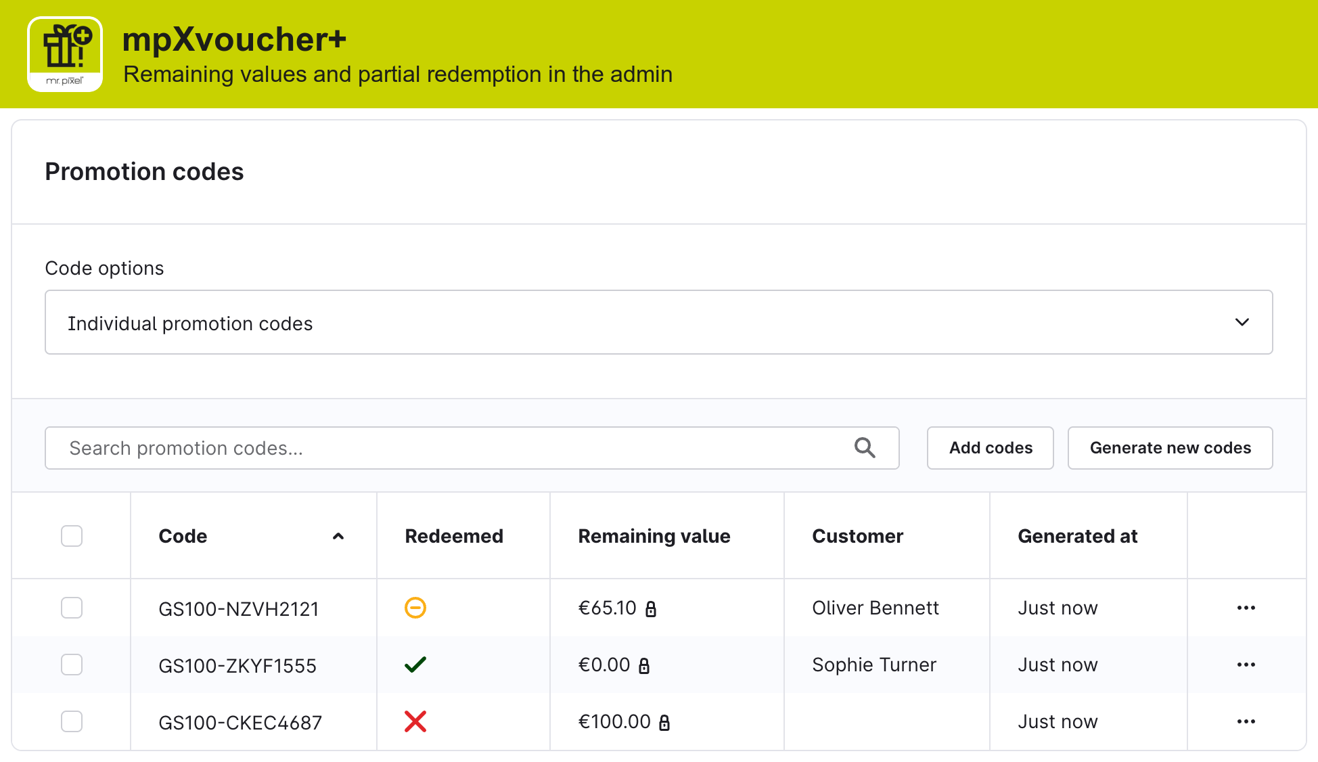Image resolution: width=1318 pixels, height=762 pixels.
Task: Click the lock icon next to €100.00
Action: [664, 723]
